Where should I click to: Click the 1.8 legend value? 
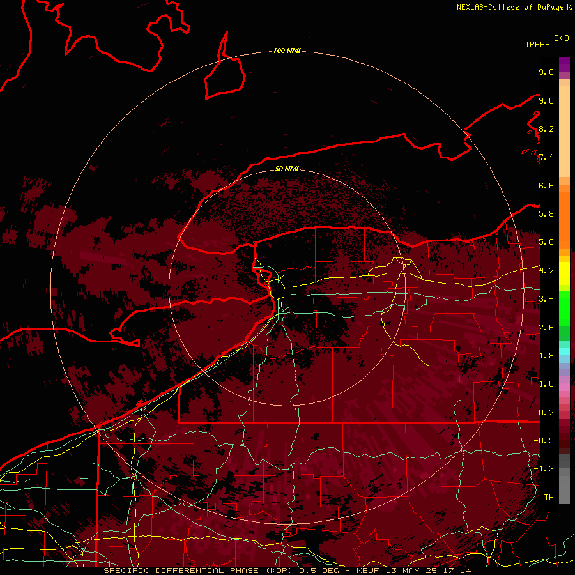point(546,356)
